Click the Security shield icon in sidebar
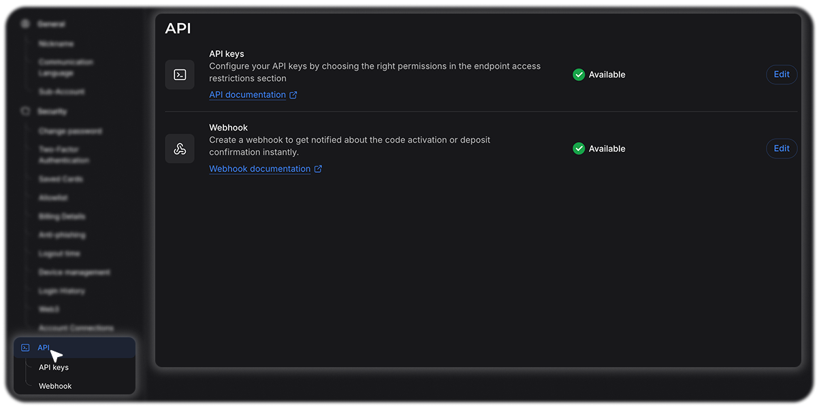817x408 pixels. (26, 111)
